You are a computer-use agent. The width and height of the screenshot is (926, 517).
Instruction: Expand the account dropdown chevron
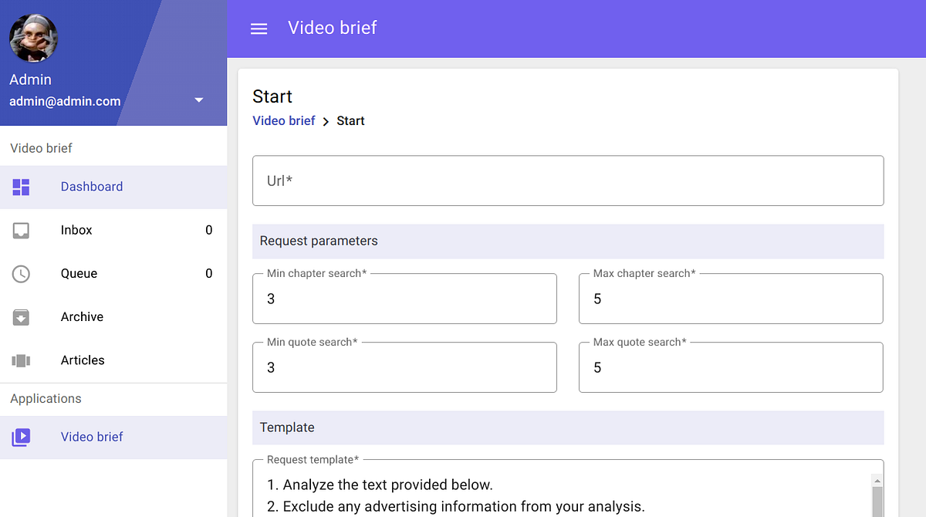tap(199, 100)
